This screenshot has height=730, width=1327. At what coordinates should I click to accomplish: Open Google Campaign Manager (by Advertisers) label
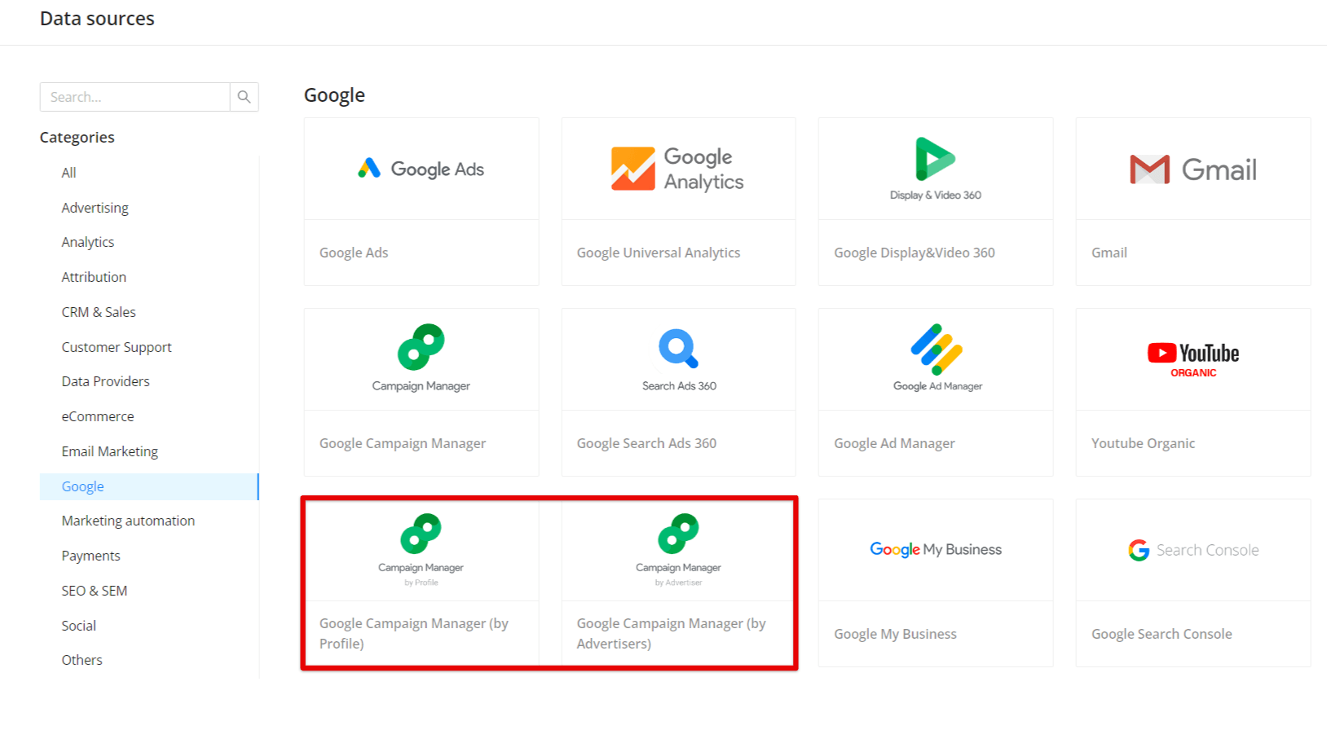click(672, 633)
